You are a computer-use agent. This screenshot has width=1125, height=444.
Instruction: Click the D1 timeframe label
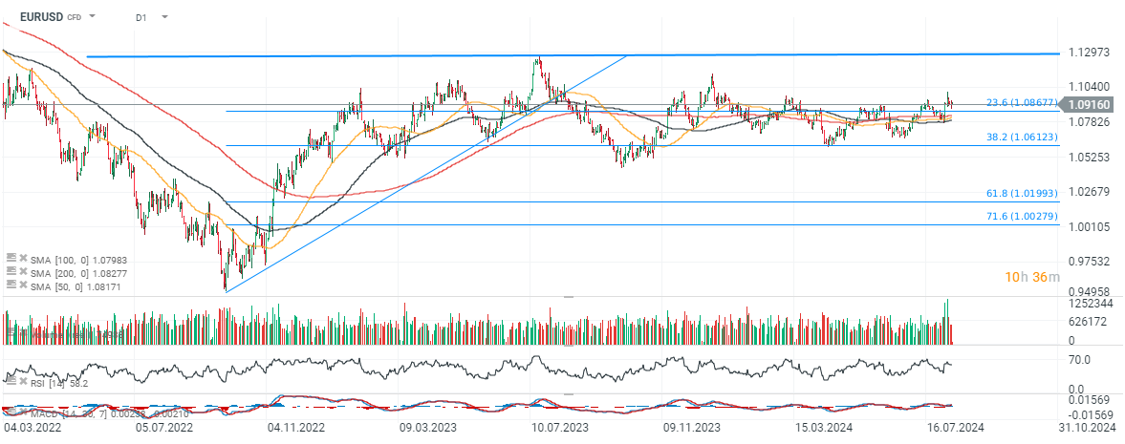pos(141,17)
